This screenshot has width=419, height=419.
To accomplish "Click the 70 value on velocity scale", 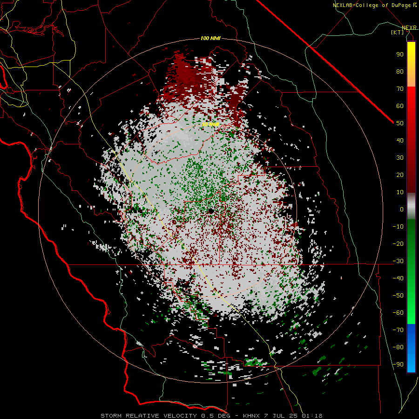I will point(400,89).
